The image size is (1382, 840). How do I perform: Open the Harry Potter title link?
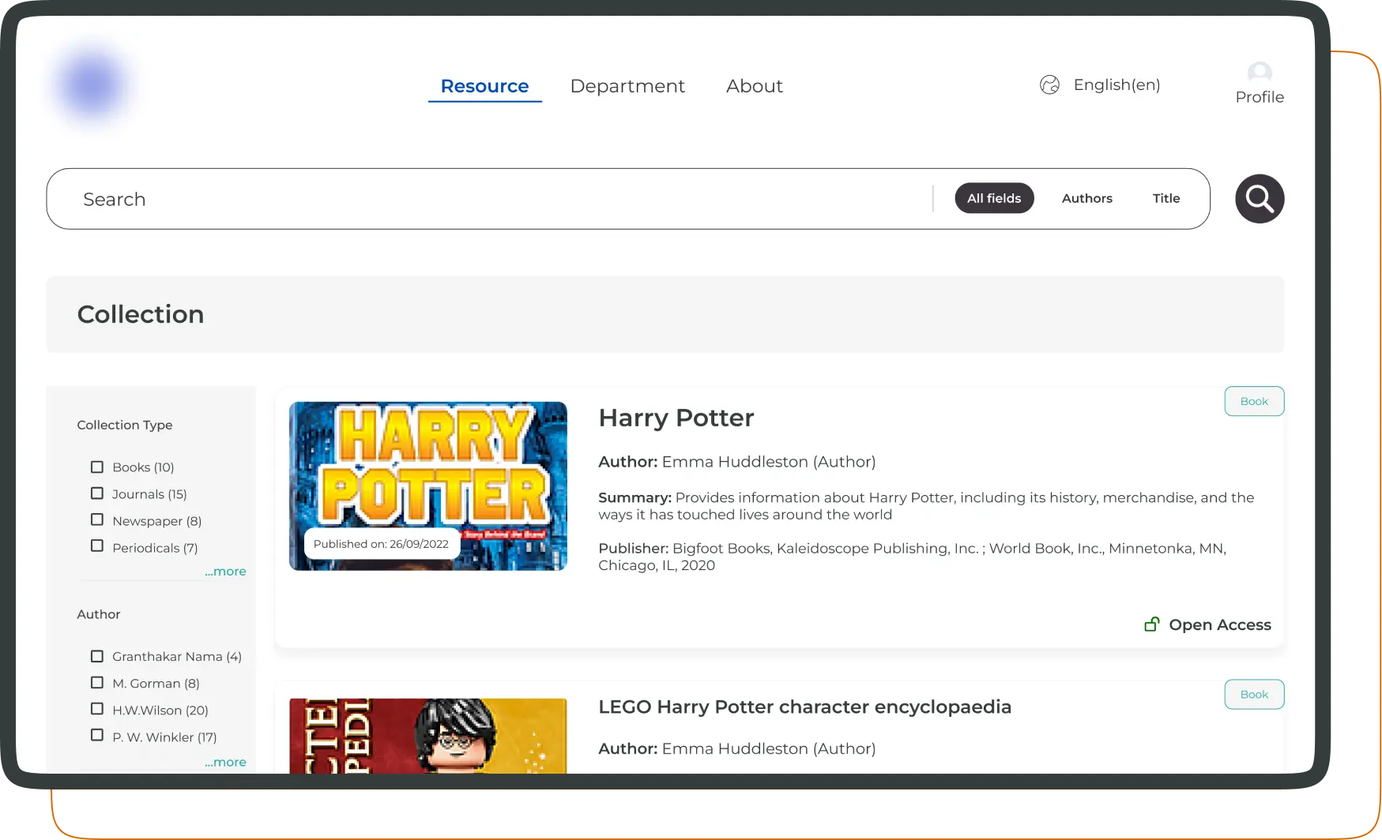(676, 418)
